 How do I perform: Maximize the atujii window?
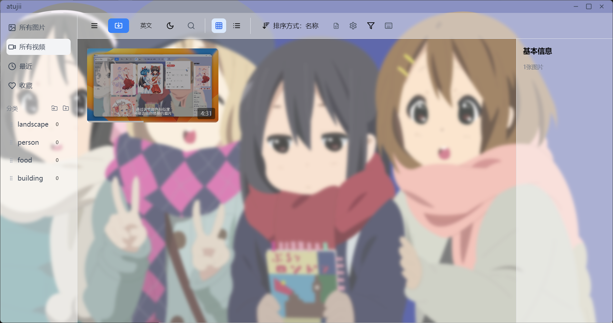click(x=589, y=6)
